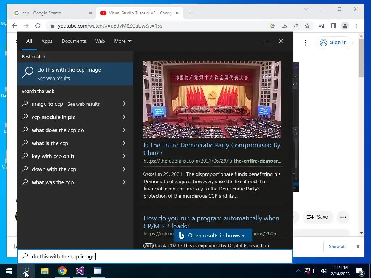Open a new Chrome tab

pos(191,13)
